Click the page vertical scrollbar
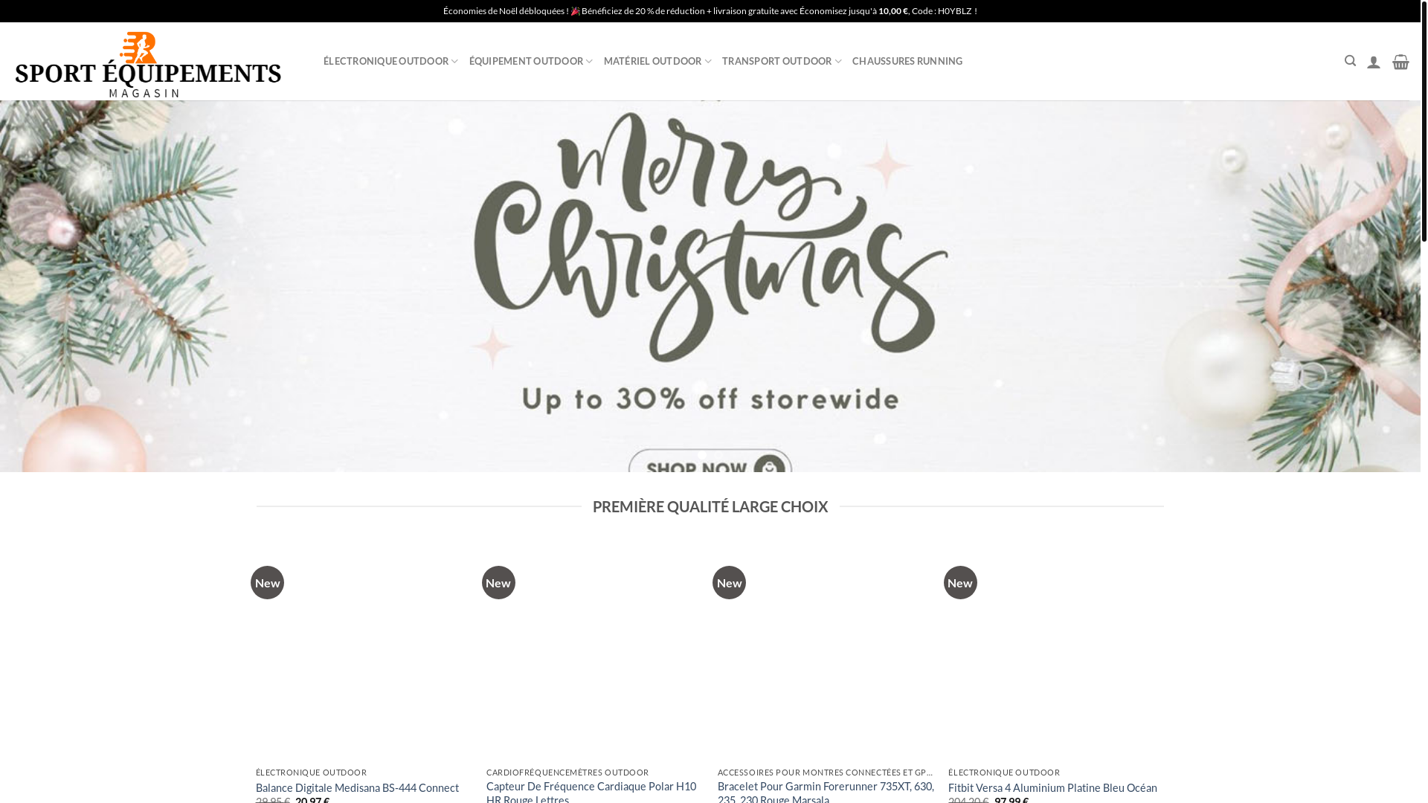1428x803 pixels. (1424, 401)
